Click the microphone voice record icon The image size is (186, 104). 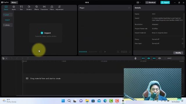[x=135, y=58]
